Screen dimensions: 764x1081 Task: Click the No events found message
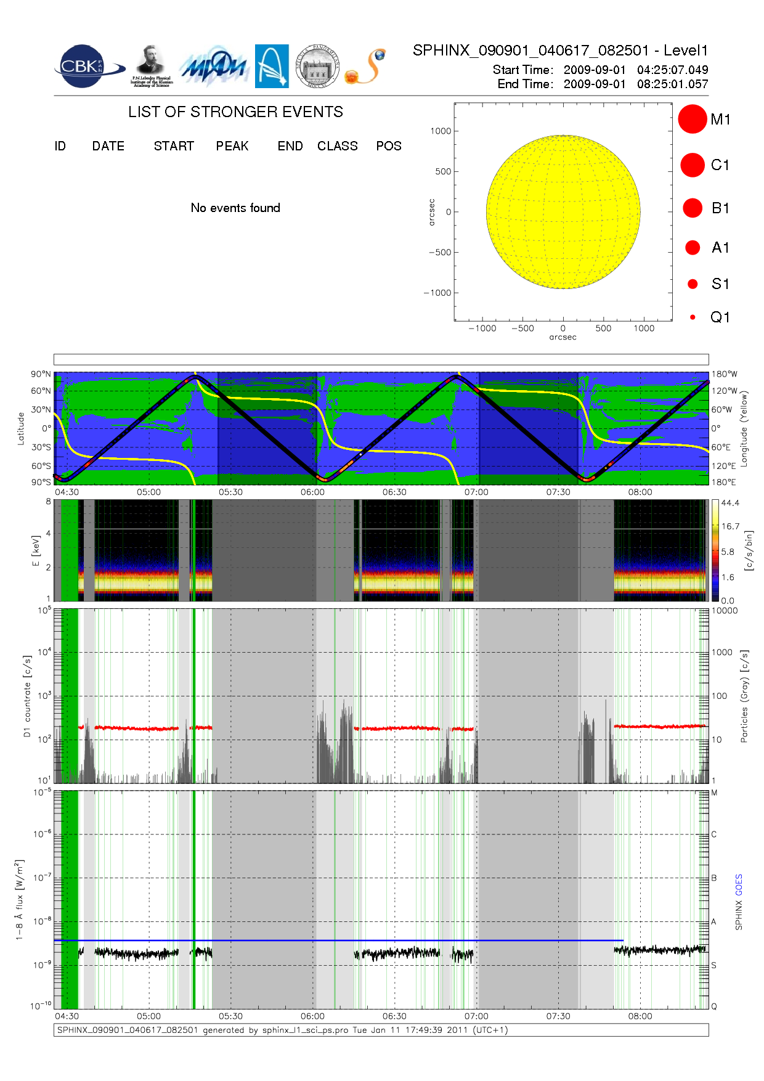tap(235, 208)
